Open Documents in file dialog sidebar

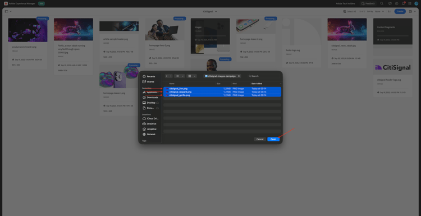click(150, 108)
